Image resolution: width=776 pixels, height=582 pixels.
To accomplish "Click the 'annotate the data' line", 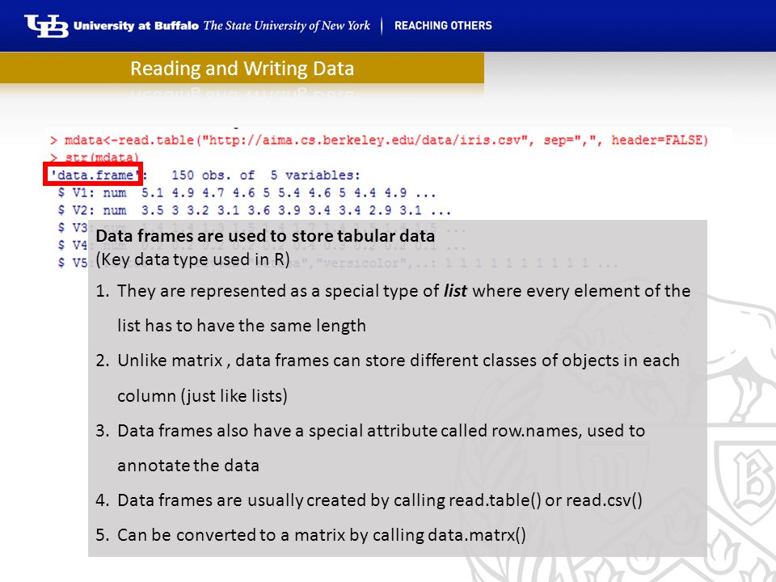I will [188, 466].
